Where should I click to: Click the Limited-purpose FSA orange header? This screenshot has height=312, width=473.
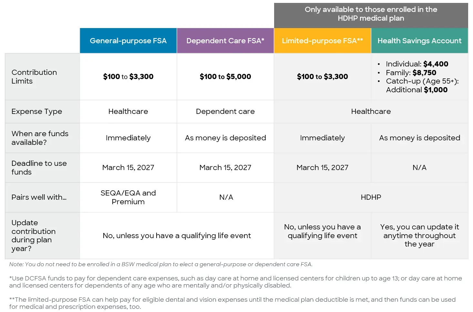tap(322, 41)
